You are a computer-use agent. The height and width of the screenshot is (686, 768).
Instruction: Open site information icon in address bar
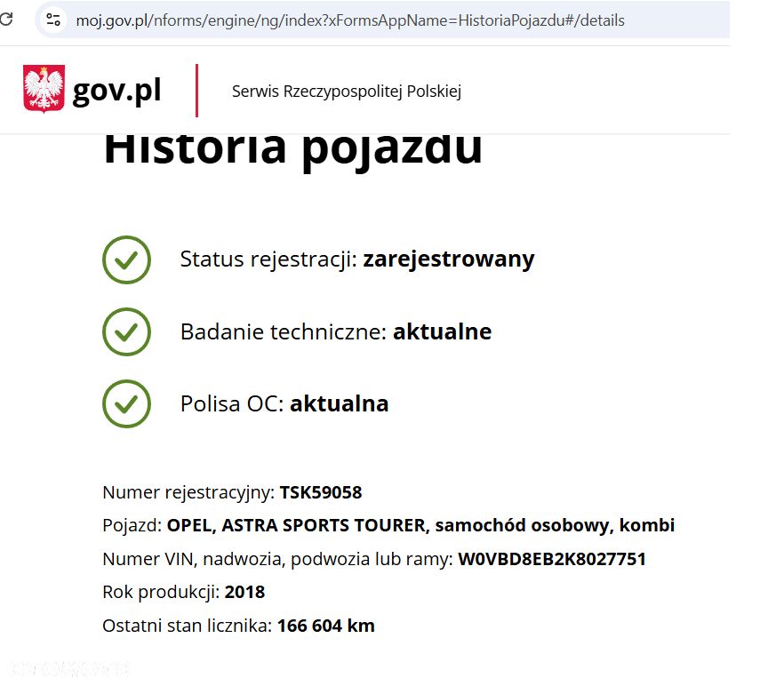(x=53, y=20)
